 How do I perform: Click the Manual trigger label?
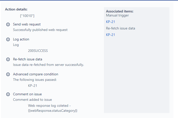[117, 15]
